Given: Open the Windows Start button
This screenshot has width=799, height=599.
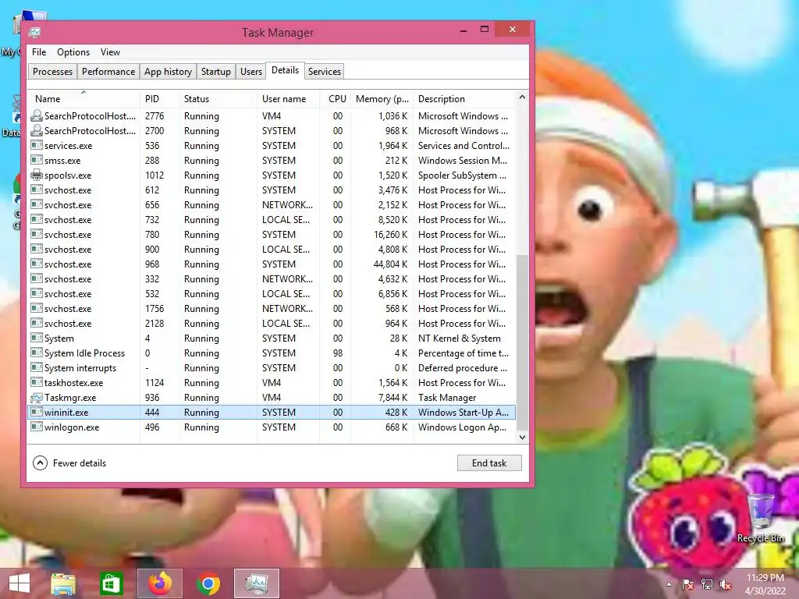Looking at the screenshot, I should tap(20, 583).
